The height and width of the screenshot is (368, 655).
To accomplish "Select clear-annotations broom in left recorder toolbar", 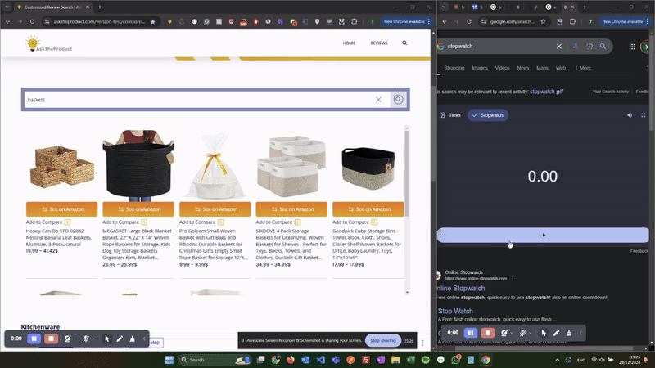I will point(132,339).
